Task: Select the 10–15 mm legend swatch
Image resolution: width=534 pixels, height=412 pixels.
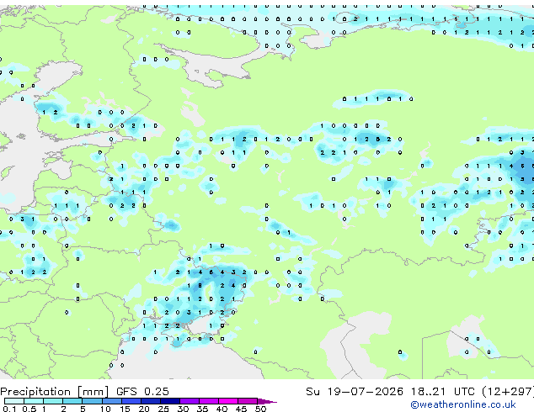Action: pyautogui.click(x=112, y=401)
